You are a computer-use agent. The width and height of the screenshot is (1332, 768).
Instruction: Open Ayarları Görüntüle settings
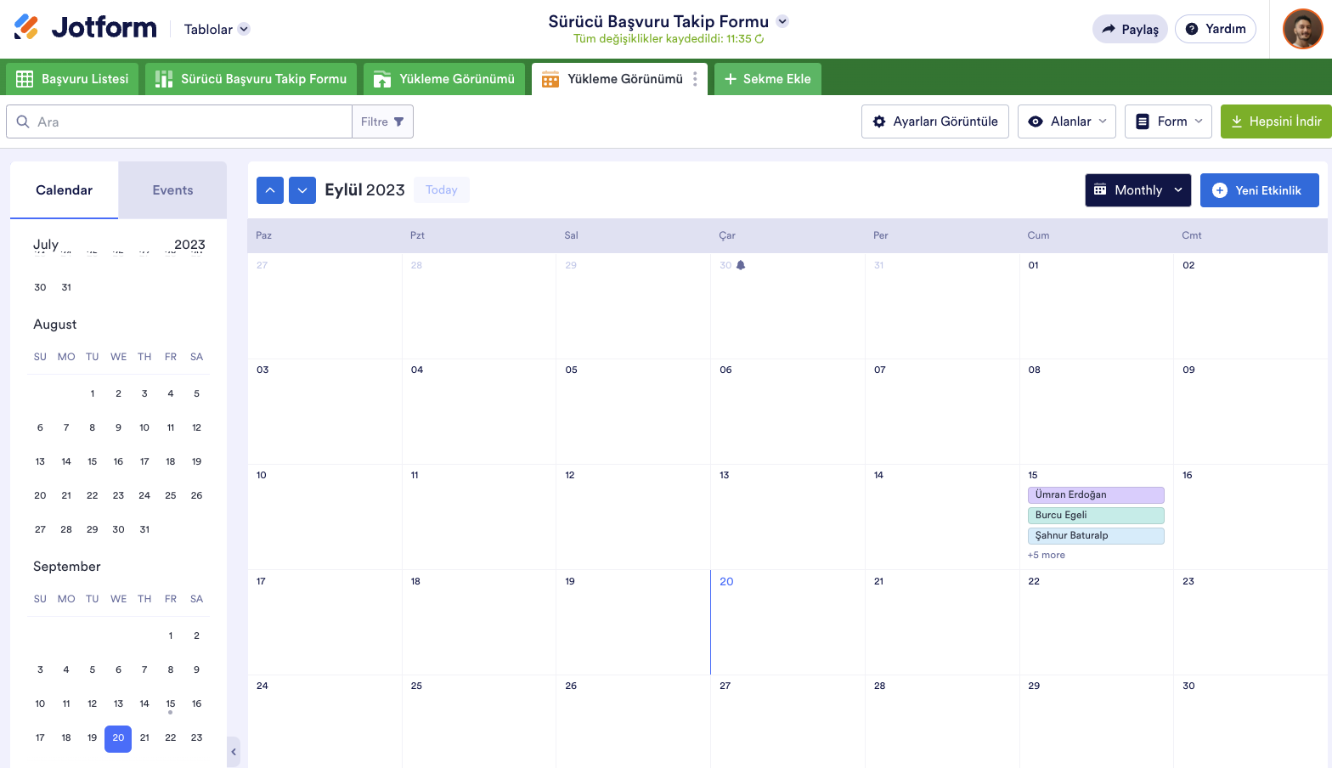(x=935, y=121)
